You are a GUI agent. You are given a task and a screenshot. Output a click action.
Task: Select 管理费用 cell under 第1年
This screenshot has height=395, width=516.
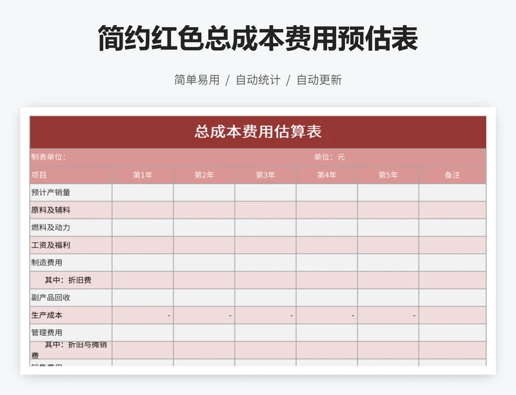(143, 333)
